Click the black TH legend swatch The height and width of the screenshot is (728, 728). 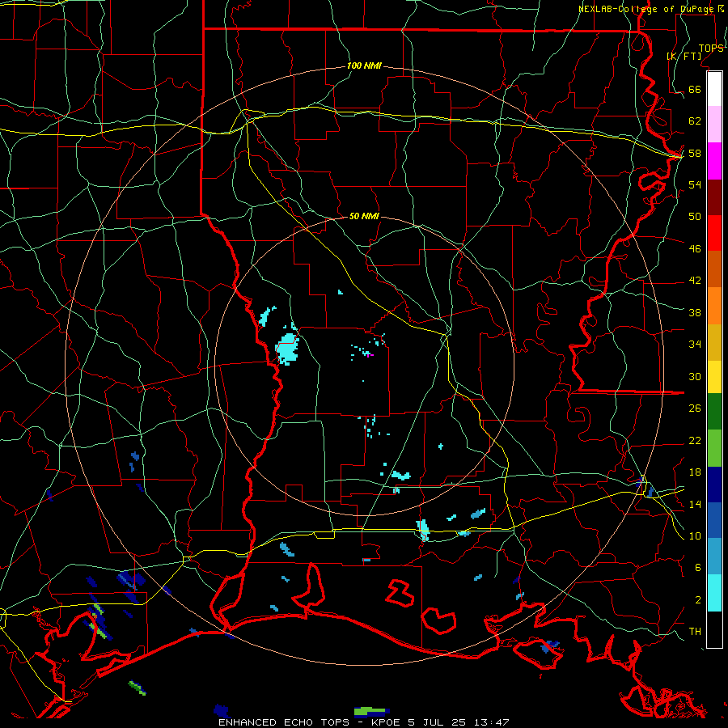[x=714, y=629]
